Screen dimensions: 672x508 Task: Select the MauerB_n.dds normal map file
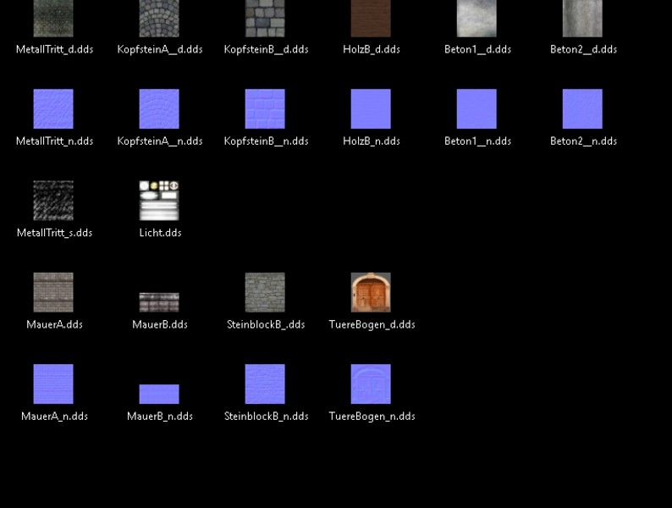click(x=159, y=395)
